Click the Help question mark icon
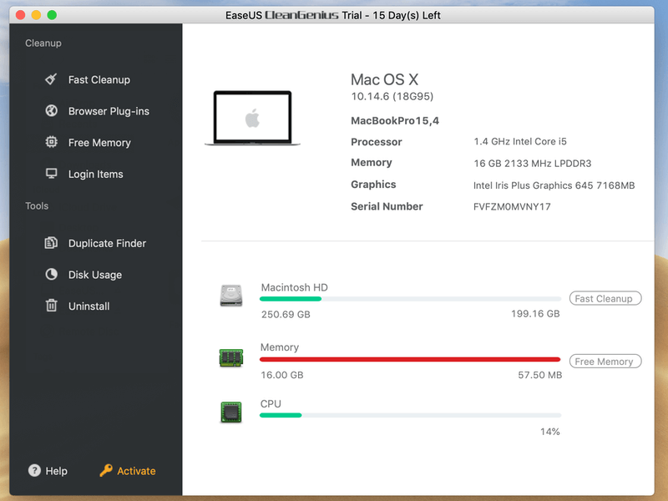 coord(34,470)
